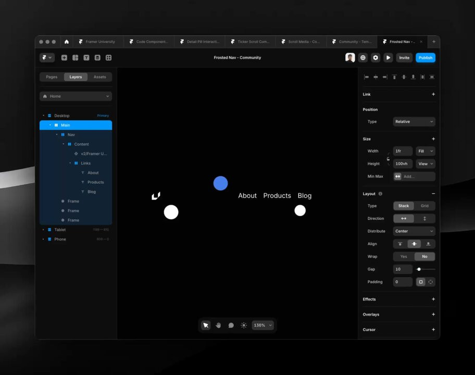Click the Publish button
Viewport: 475px width, 375px height.
425,58
